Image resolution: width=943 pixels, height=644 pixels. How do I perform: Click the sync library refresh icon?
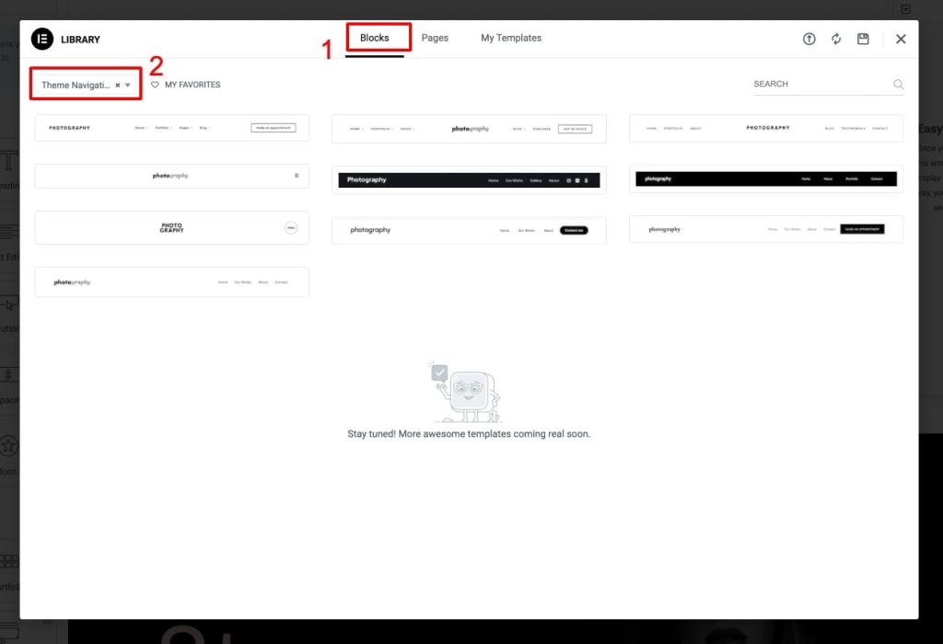[836, 39]
